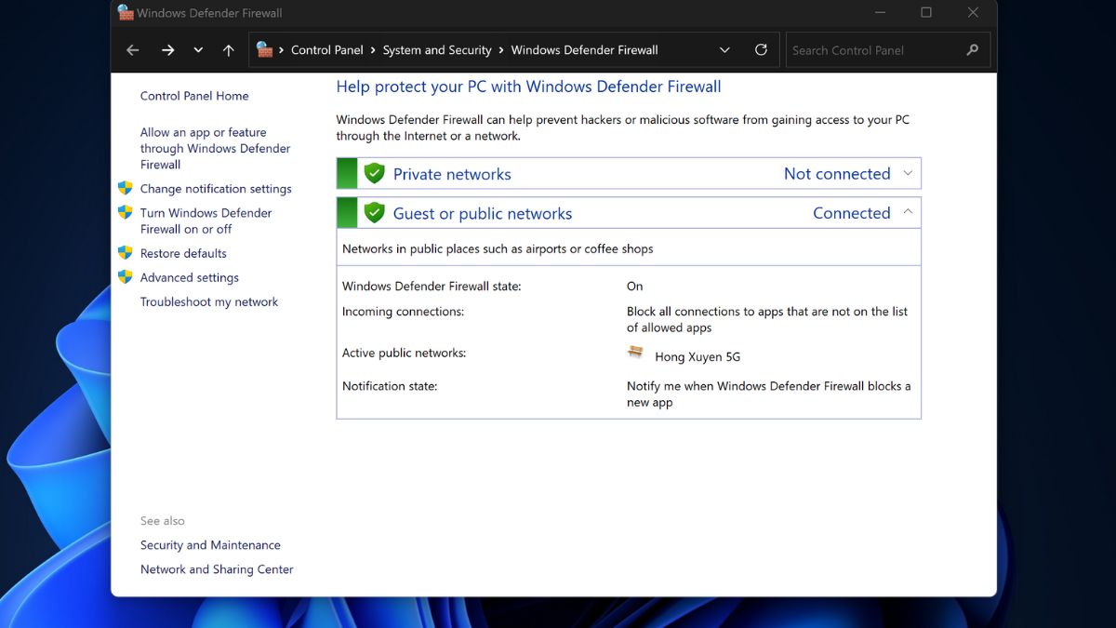Open Network and Sharing Center link

pos(217,569)
